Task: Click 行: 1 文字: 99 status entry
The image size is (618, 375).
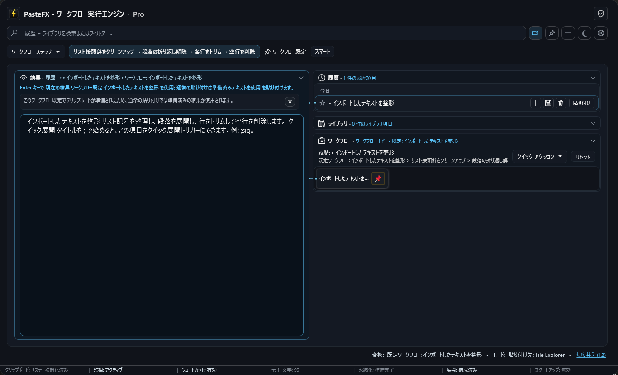Action: (285, 370)
